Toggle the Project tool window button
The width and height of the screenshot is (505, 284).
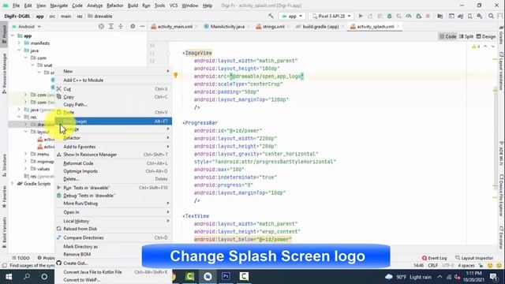[x=4, y=34]
